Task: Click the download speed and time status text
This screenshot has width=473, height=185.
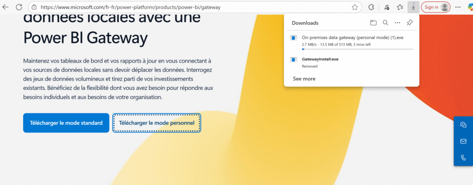Action: click(x=336, y=45)
